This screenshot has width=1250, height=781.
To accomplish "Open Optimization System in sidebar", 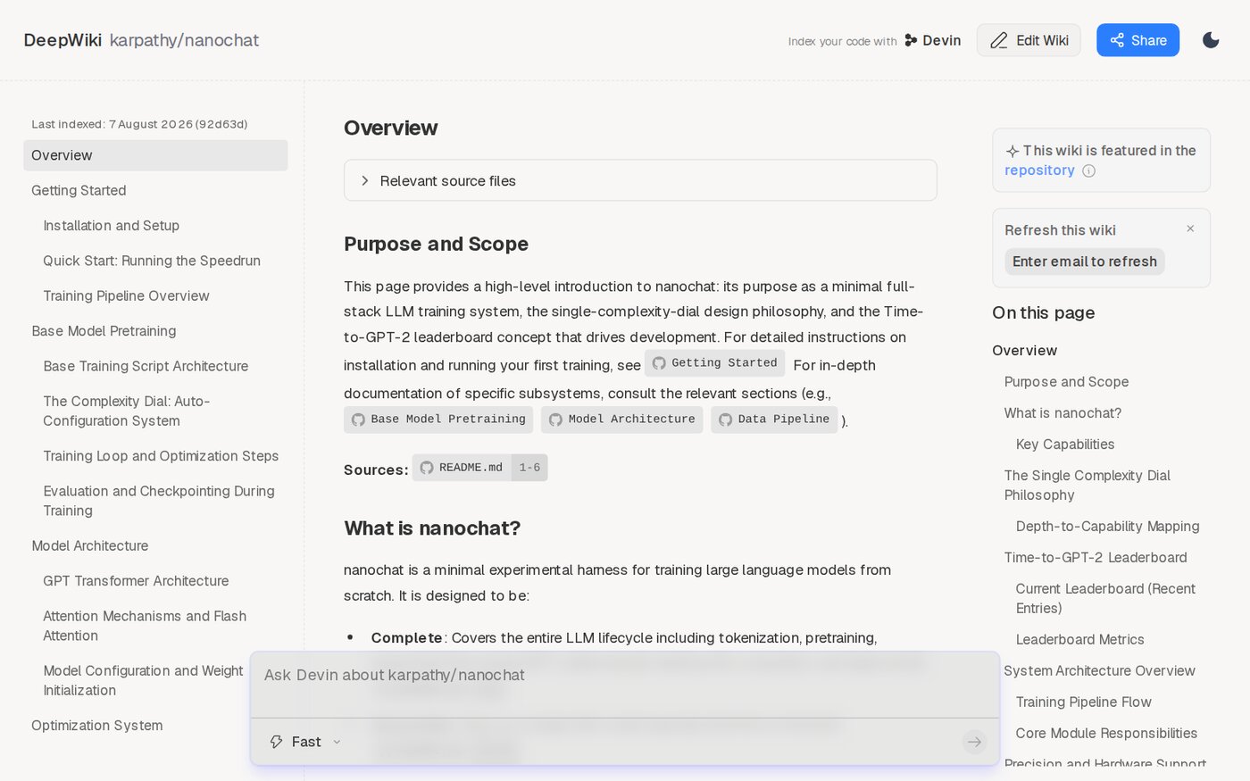I will (x=97, y=726).
